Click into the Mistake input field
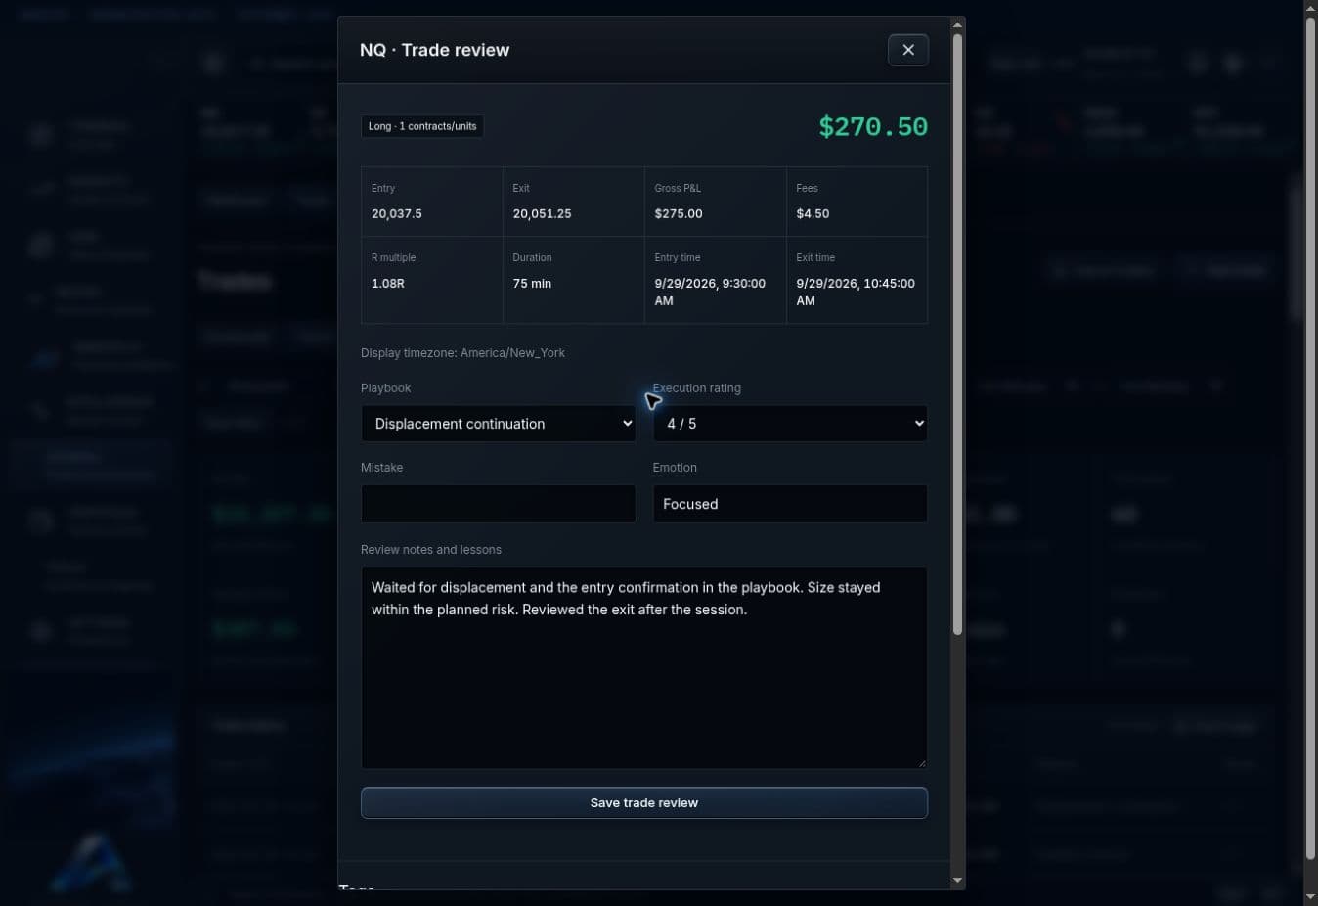 click(499, 504)
